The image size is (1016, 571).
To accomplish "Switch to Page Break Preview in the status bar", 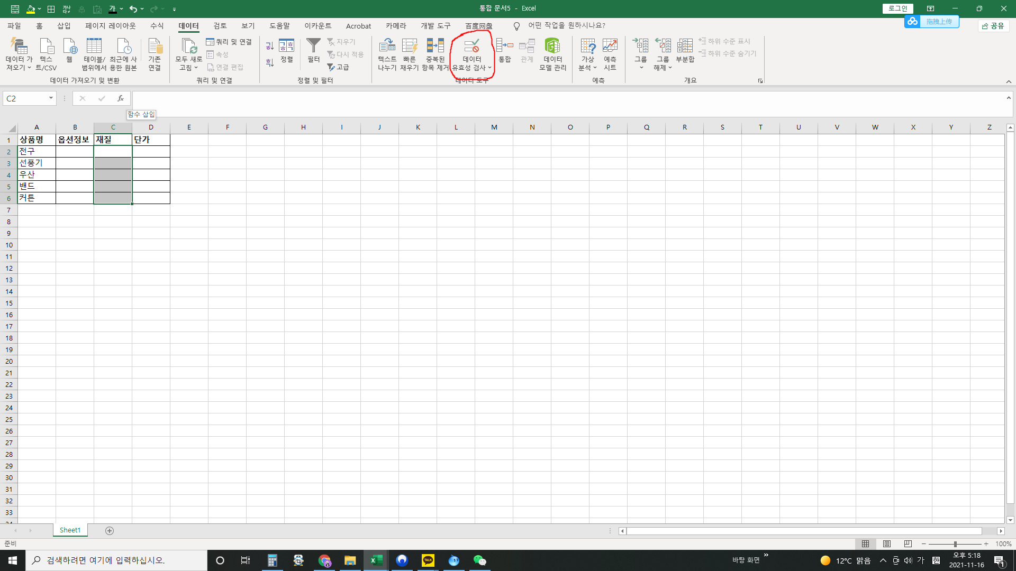I will click(x=908, y=544).
